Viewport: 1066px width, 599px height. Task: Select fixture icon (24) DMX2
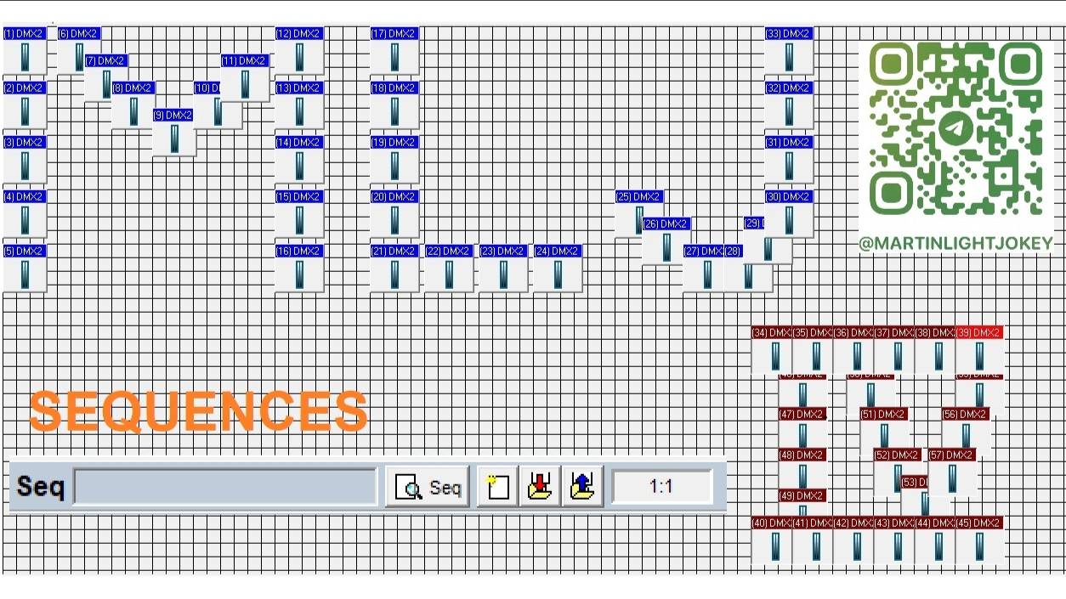558,268
